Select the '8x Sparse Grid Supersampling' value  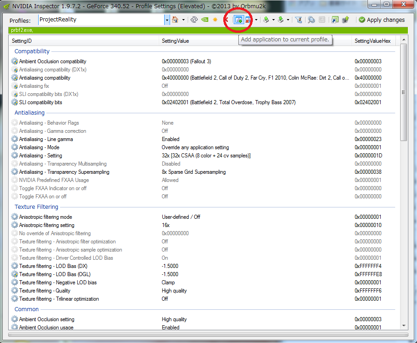coord(194,172)
